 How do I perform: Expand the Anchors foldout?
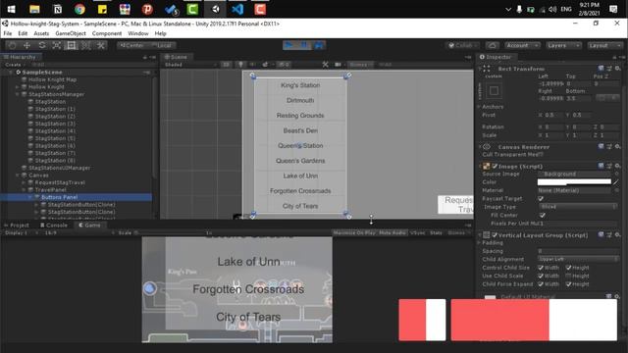point(479,107)
